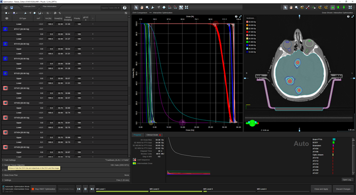Image resolution: width=356 pixels, height=195 pixels.
Task: Select the zoom magnifier in image view toolbar
Action: pos(296,8)
